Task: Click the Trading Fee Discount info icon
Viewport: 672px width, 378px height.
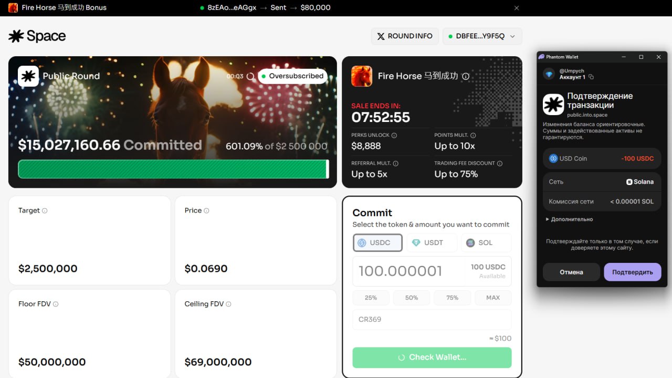Action: (500, 164)
